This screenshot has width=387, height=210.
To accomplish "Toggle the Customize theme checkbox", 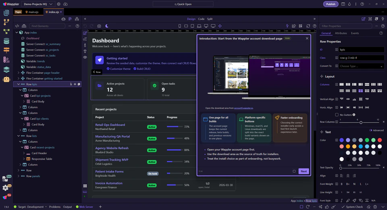I will [x=108, y=69].
